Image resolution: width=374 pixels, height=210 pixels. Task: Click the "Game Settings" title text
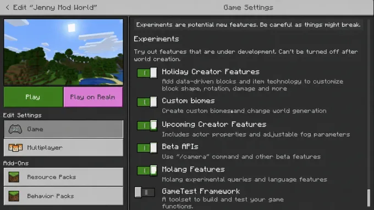click(248, 8)
